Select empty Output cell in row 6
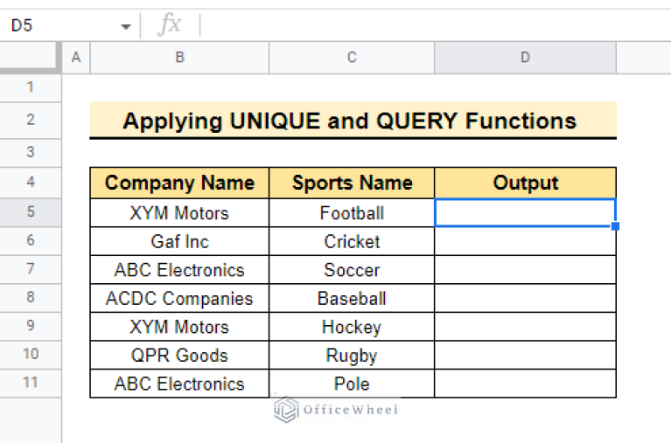The width and height of the screenshot is (671, 443). coord(526,242)
